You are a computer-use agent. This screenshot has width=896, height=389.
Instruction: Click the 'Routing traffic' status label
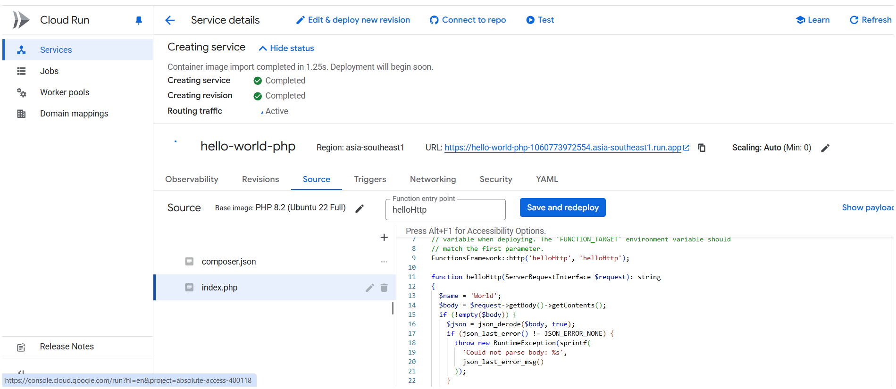pos(194,111)
